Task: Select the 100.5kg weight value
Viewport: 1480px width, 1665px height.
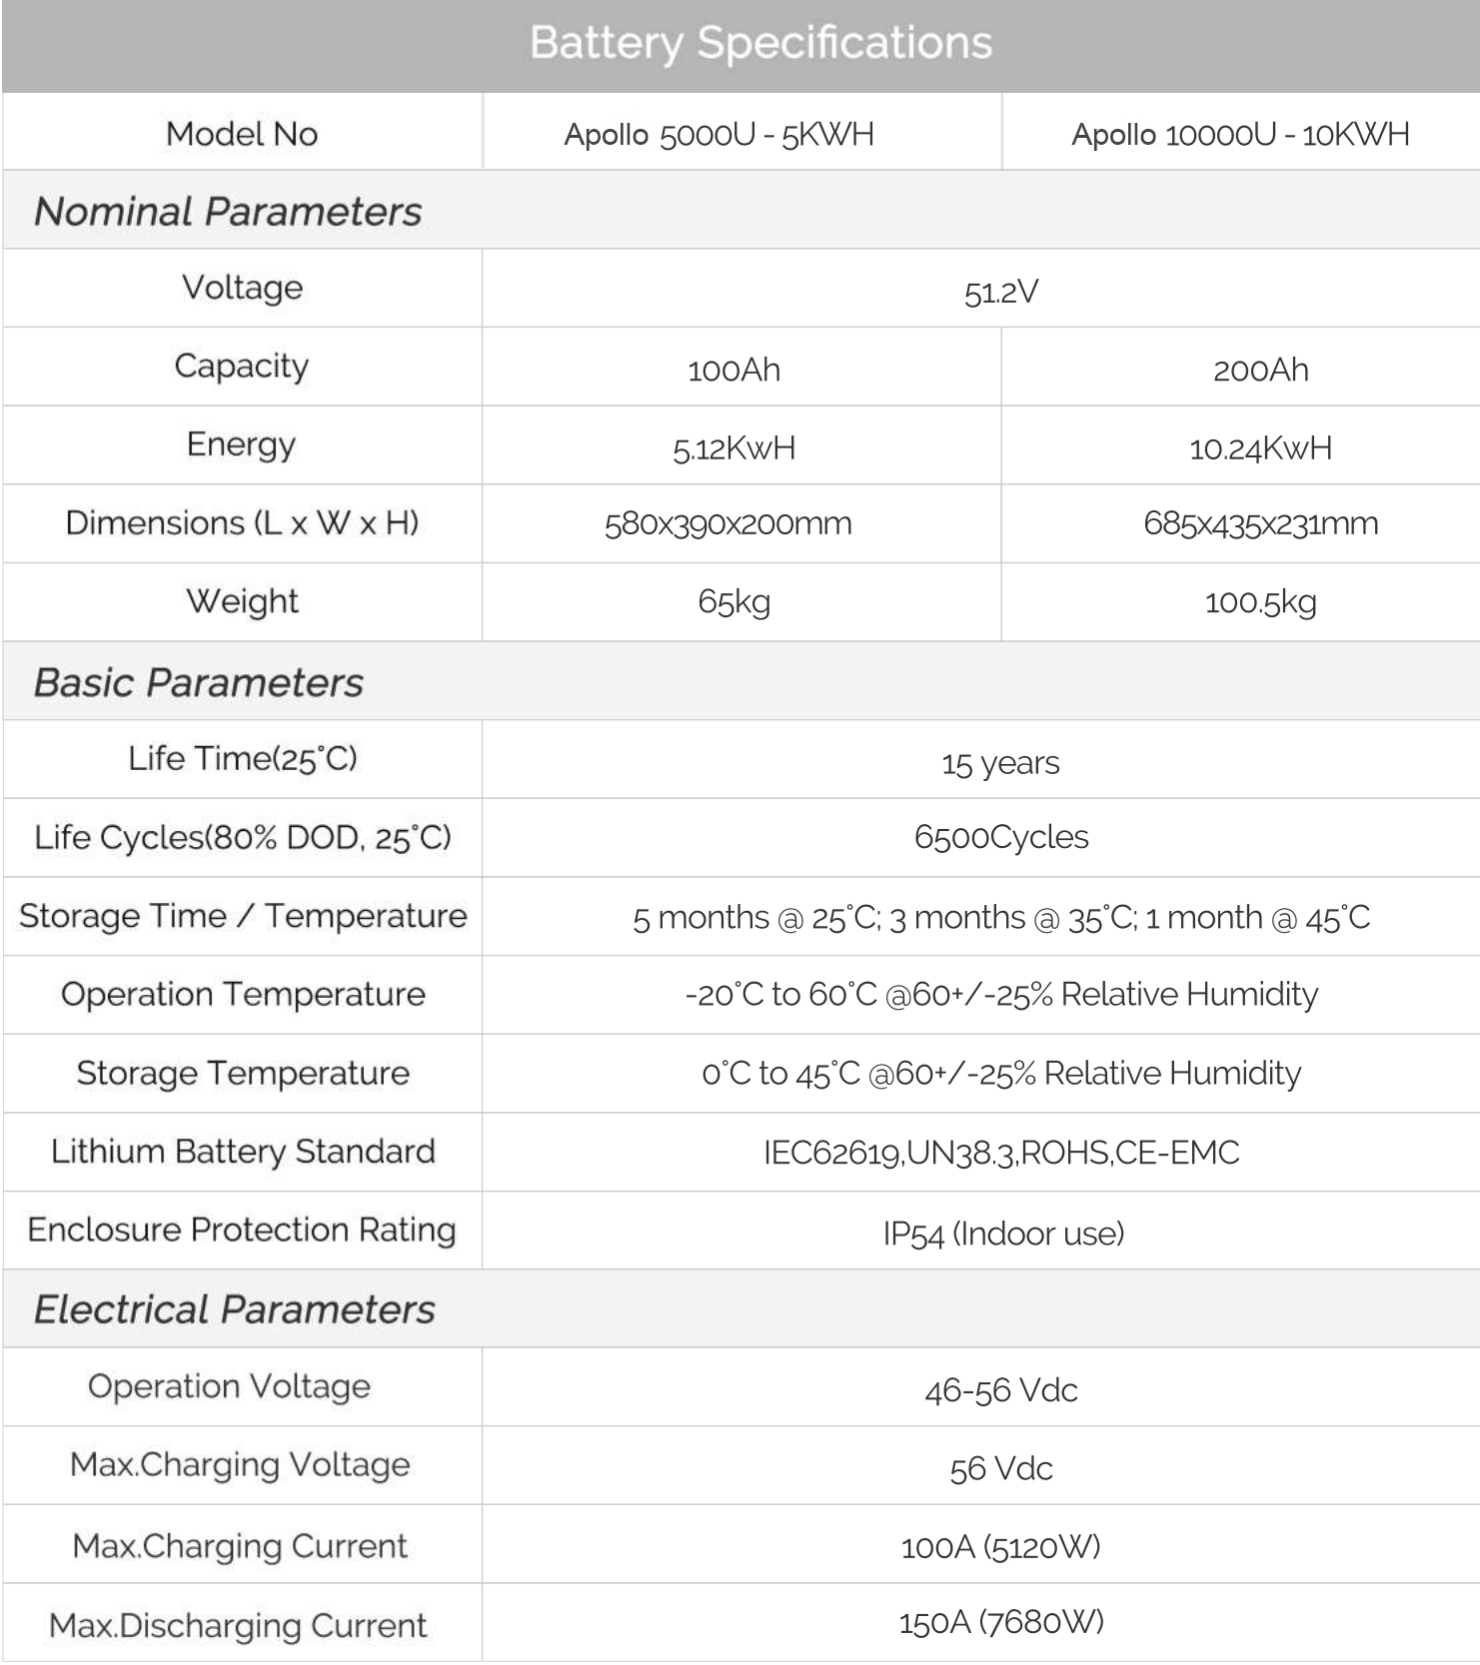Action: click(1260, 602)
